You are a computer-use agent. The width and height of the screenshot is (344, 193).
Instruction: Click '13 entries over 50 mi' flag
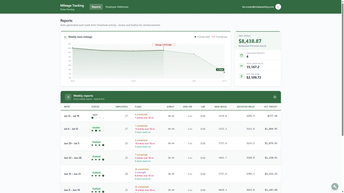(x=145, y=129)
